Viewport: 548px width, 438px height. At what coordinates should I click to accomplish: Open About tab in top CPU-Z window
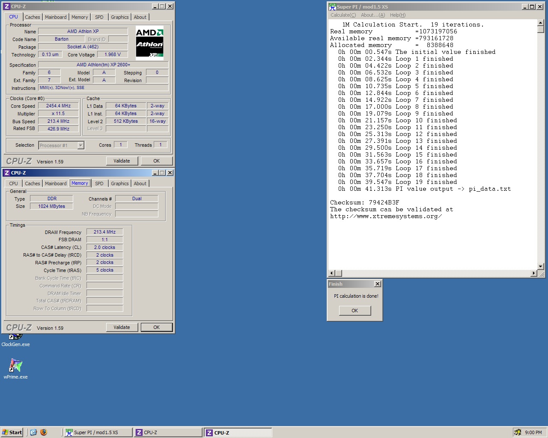tap(140, 17)
